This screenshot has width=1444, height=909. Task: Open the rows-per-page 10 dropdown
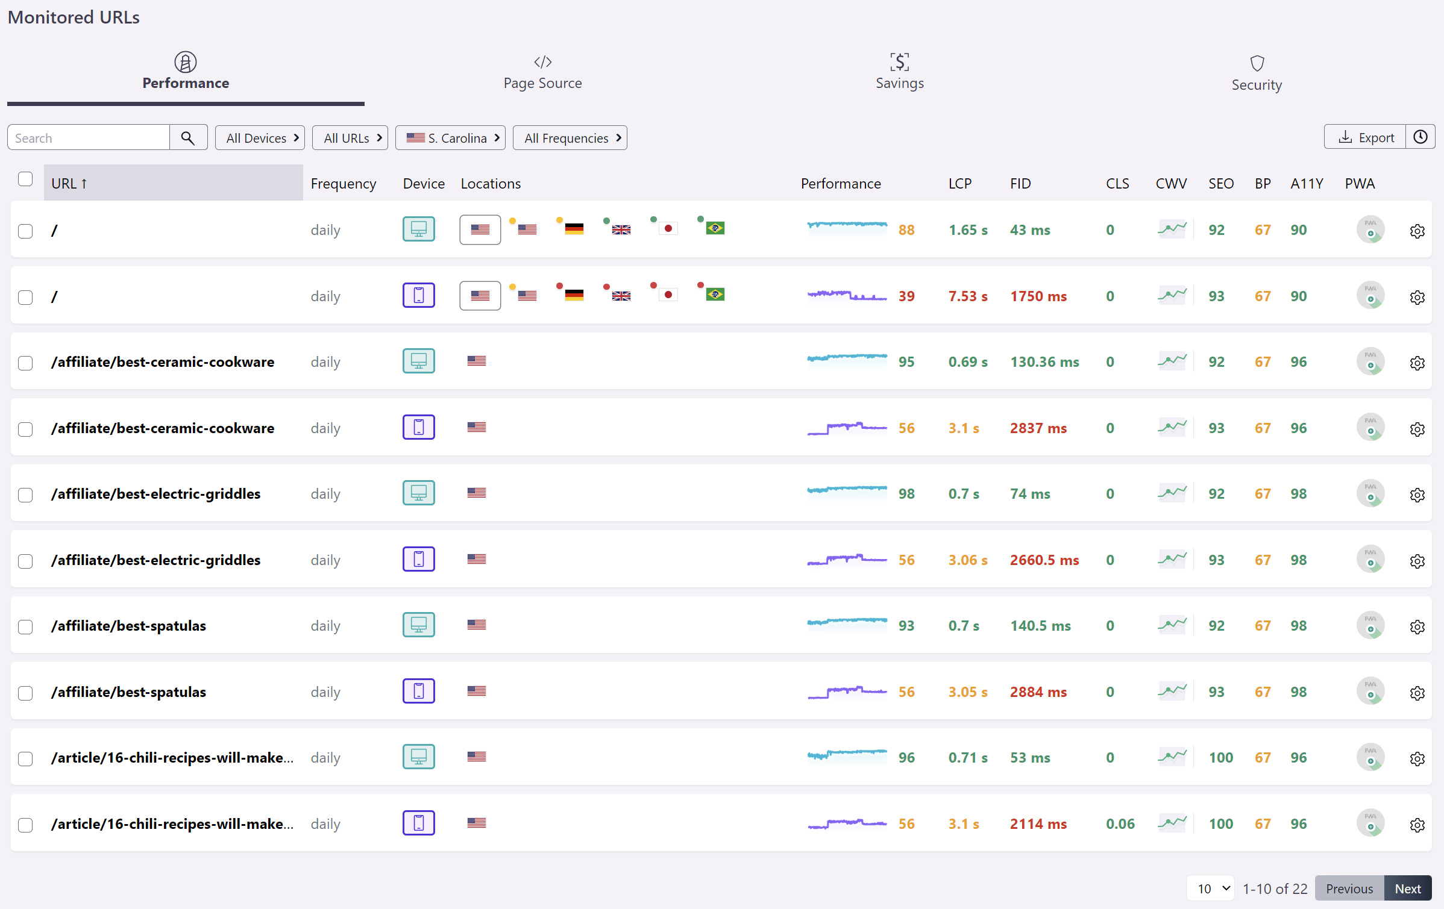tap(1210, 889)
